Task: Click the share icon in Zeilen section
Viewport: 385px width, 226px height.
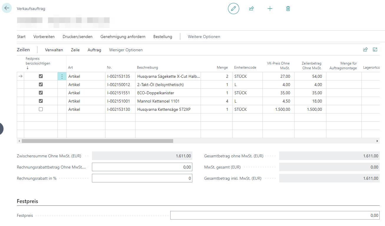Action: tap(365, 50)
